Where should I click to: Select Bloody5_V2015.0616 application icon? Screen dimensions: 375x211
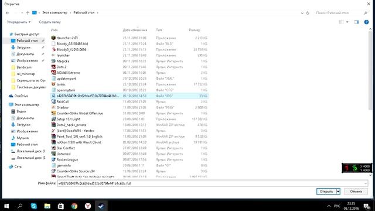pos(53,49)
